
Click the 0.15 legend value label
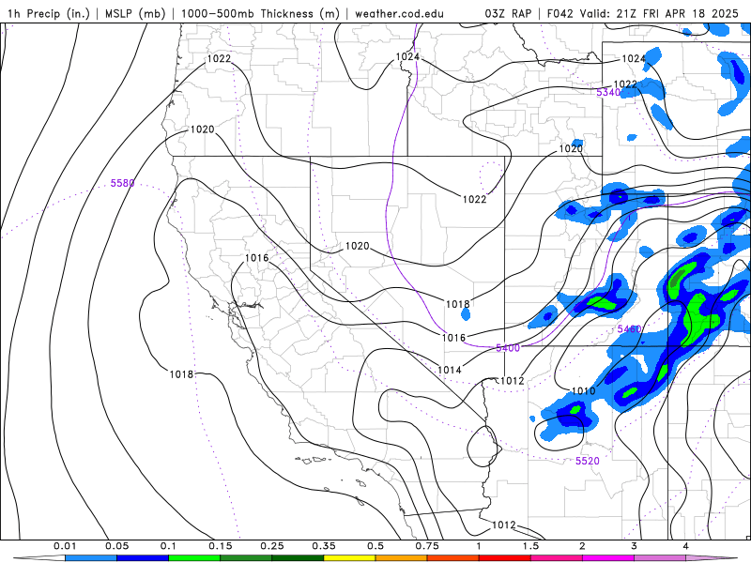coord(221,546)
